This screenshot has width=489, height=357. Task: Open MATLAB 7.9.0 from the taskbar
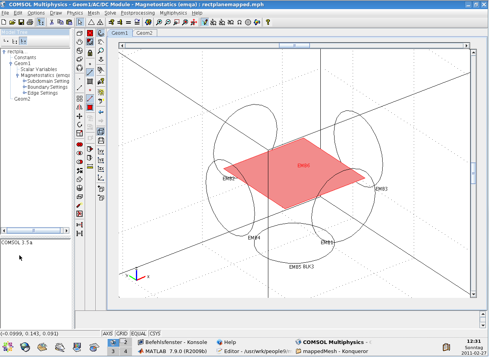[x=172, y=351]
